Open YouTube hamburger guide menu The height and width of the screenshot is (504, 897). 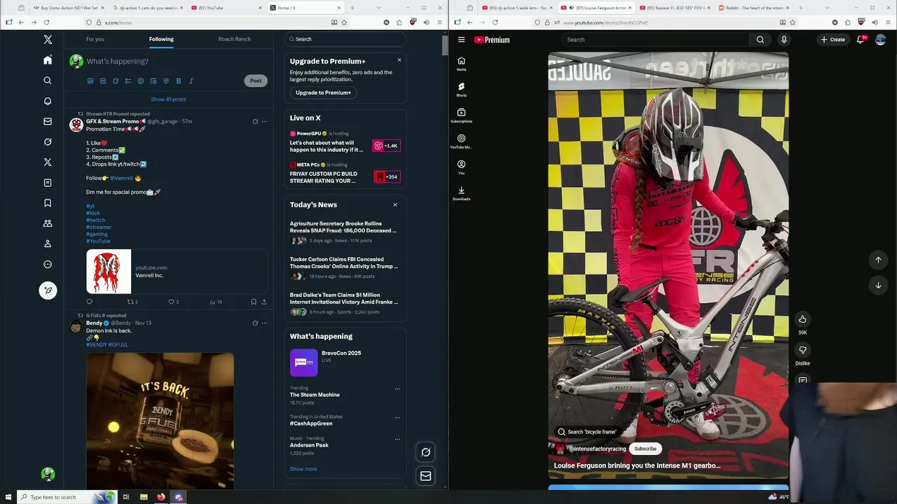[461, 40]
